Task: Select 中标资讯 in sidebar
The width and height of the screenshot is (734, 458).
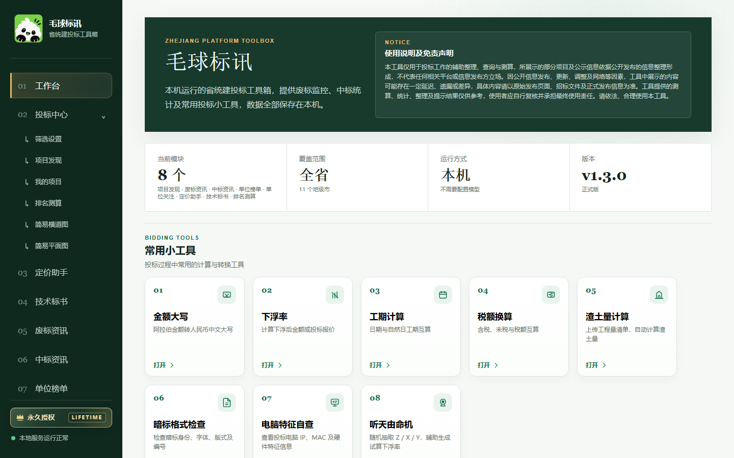Action: 61,360
